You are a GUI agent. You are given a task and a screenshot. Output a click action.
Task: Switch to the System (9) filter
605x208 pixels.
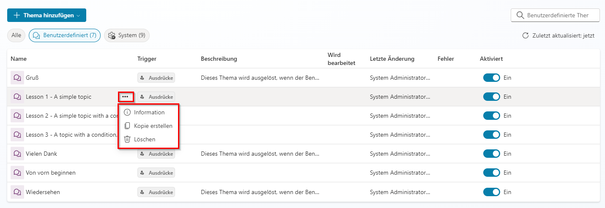[x=127, y=35]
